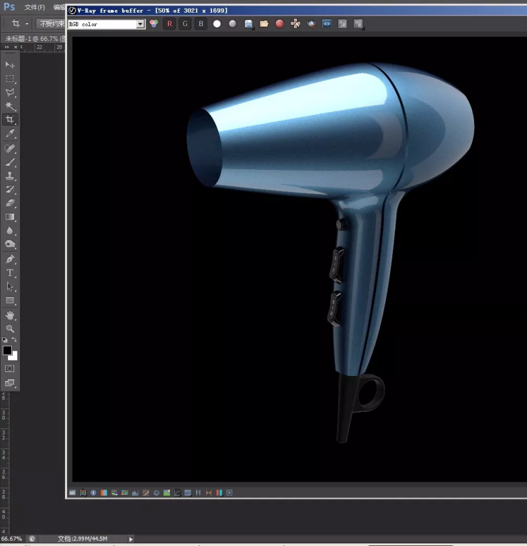527x546 pixels.
Task: Click the switch to RGB channels button
Action: point(154,24)
